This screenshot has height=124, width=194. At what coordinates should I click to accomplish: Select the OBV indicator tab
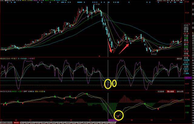pyautogui.click(x=101, y=123)
